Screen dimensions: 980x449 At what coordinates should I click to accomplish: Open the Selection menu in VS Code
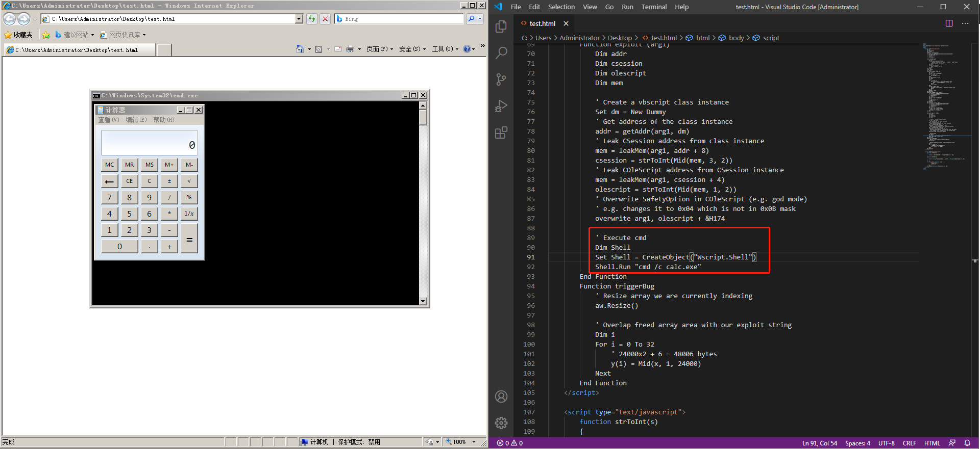pos(561,7)
